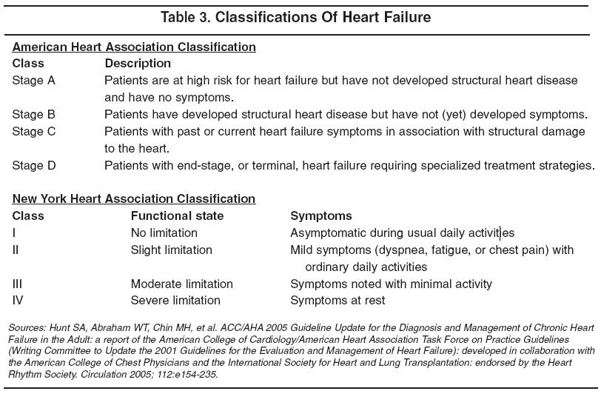Click the "Table 3. Classifications Of Heart Failure" title
Viewport: 601px width, 394px height.
pos(300,16)
